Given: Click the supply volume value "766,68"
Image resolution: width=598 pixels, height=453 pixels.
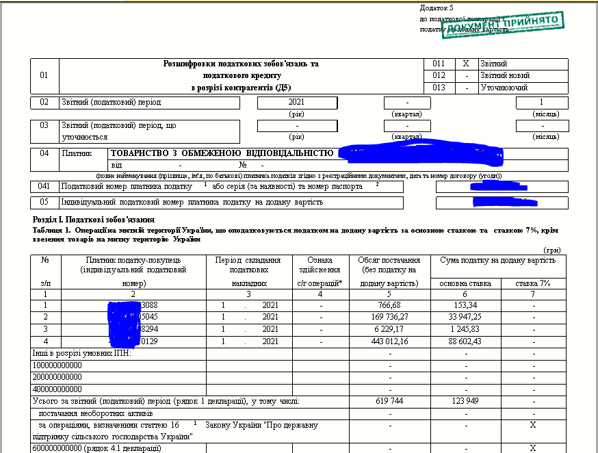Looking at the screenshot, I should (389, 305).
